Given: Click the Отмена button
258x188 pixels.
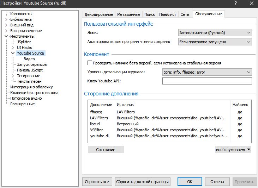Looking at the screenshot, I should coord(217,182).
